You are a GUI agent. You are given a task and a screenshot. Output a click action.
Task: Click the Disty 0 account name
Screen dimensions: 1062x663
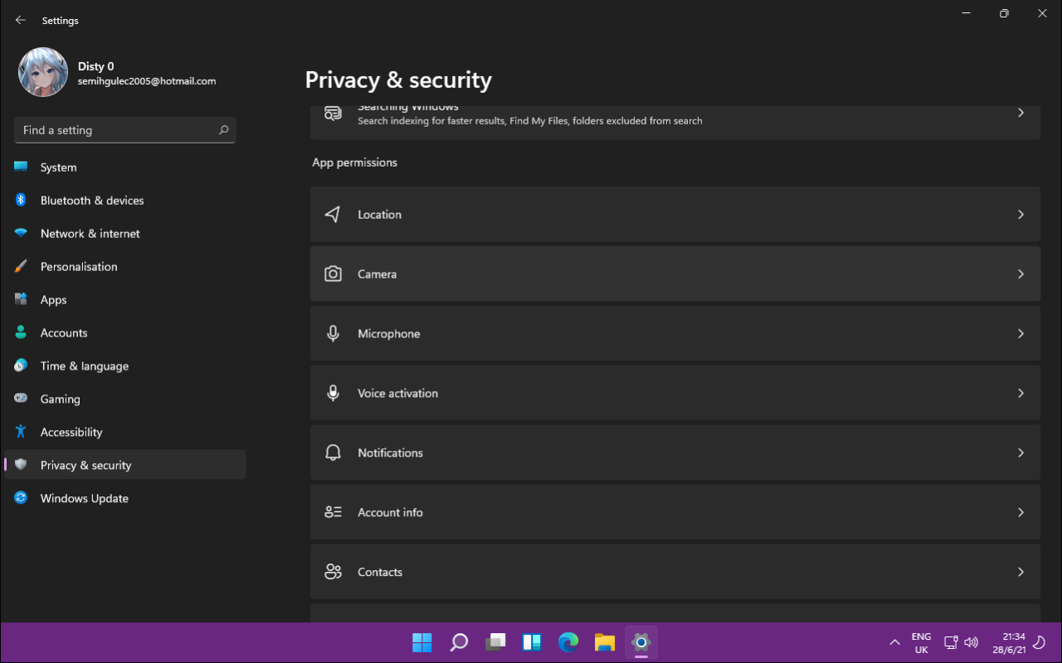pyautogui.click(x=96, y=66)
